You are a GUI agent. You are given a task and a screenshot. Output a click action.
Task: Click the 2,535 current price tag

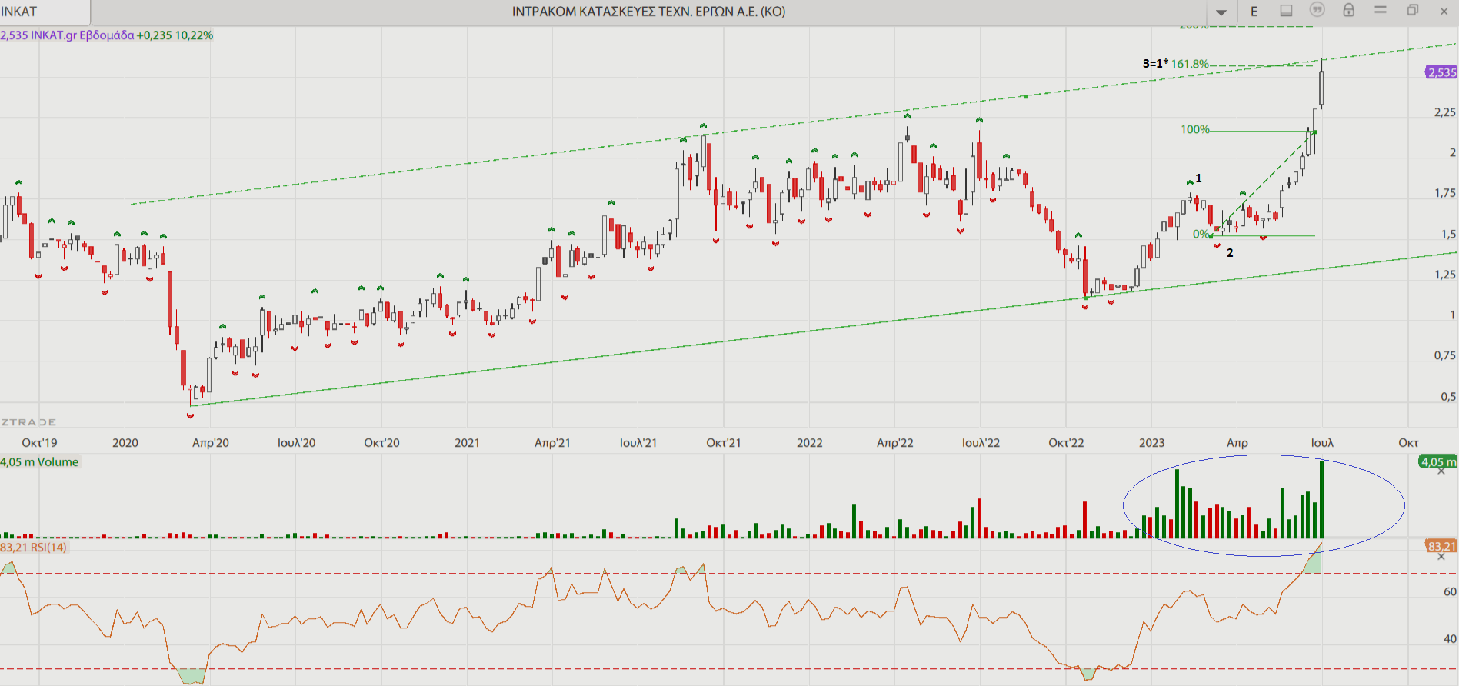(x=1442, y=72)
